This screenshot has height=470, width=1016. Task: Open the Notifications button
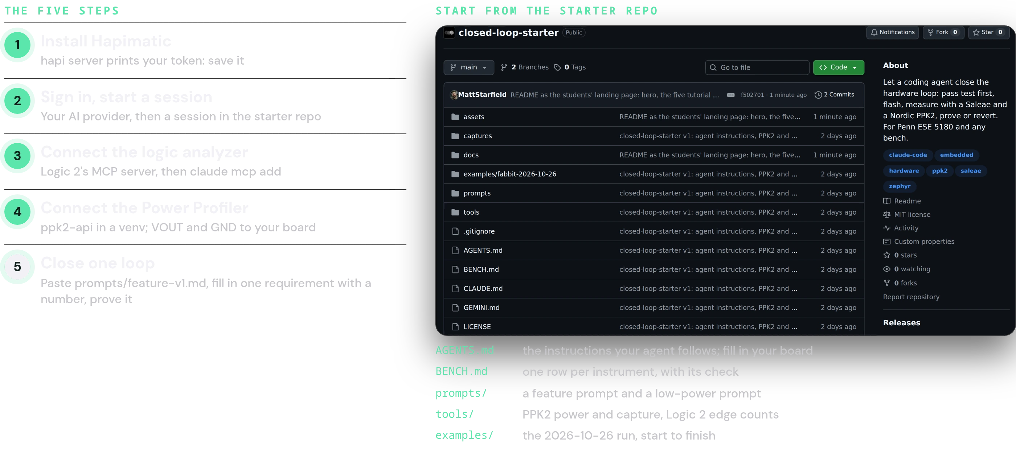pyautogui.click(x=892, y=32)
